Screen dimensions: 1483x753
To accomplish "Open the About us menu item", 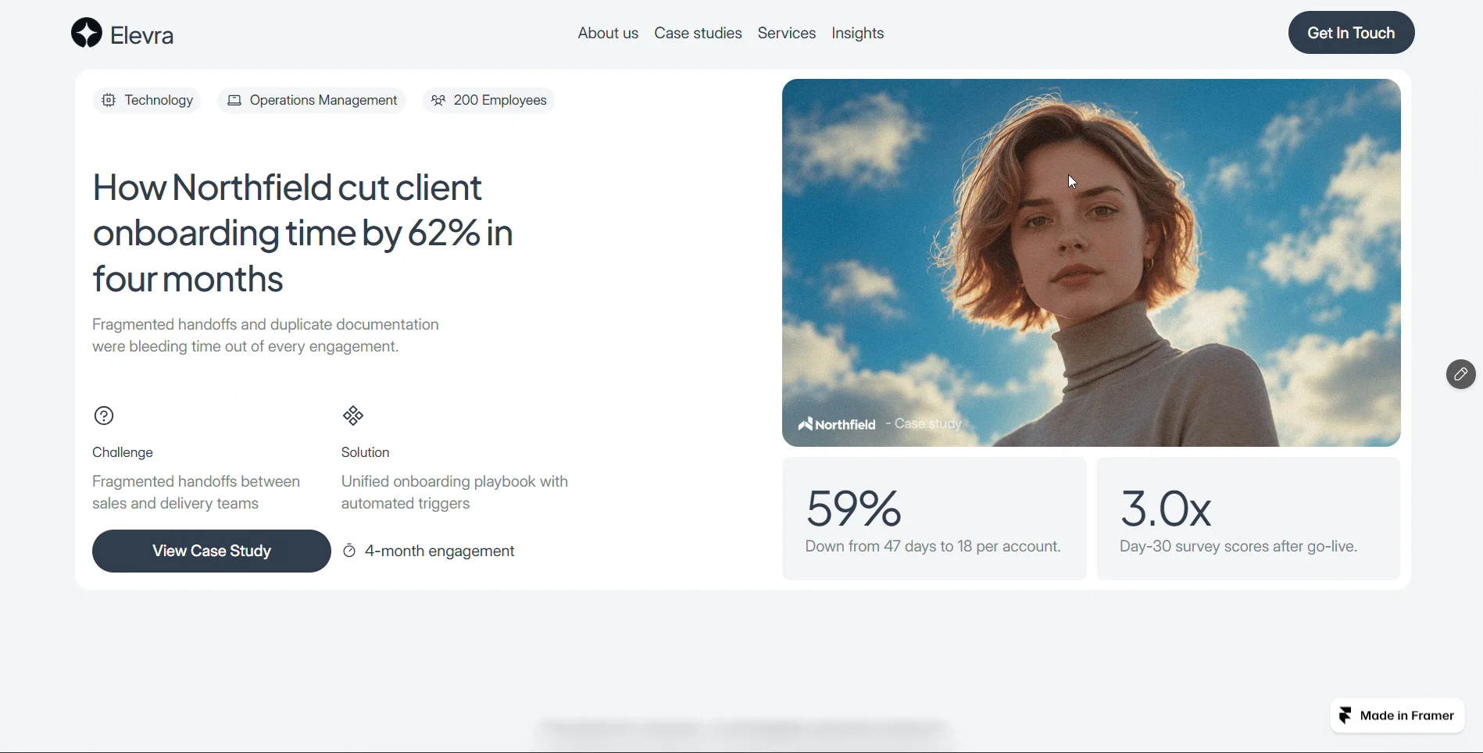I will pos(608,33).
